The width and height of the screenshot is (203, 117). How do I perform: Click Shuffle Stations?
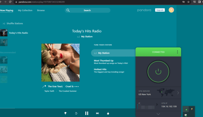pyautogui.click(x=13, y=23)
